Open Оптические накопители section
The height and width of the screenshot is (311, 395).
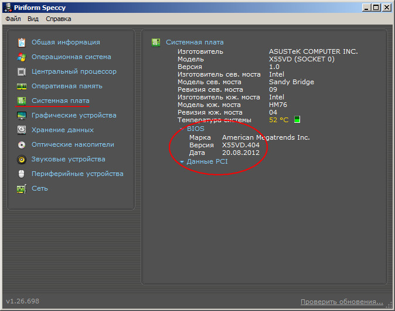[73, 144]
